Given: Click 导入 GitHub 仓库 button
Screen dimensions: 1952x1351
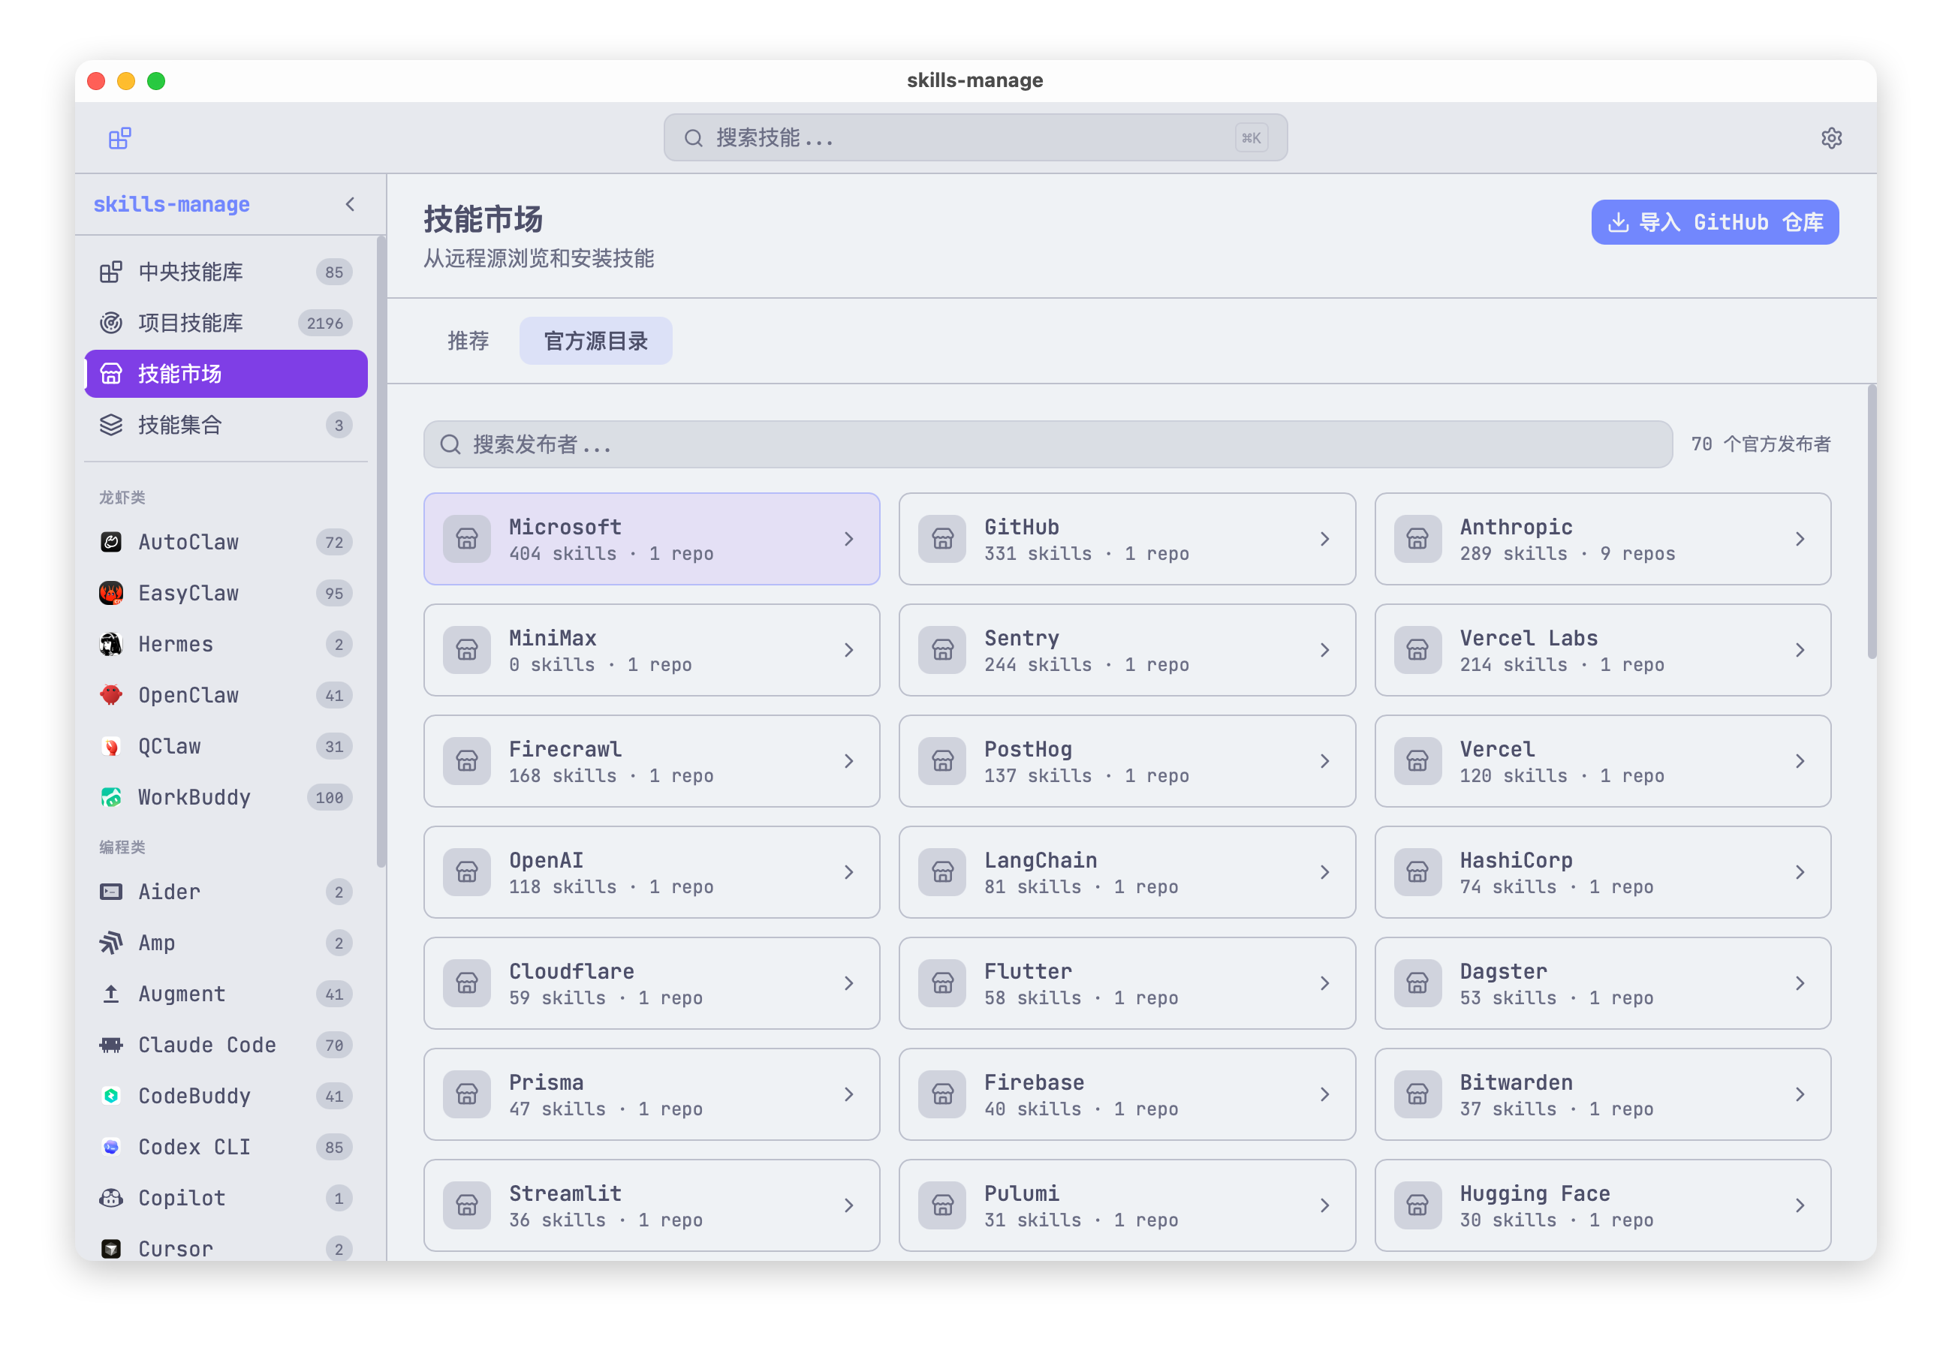Looking at the screenshot, I should click(x=1714, y=221).
